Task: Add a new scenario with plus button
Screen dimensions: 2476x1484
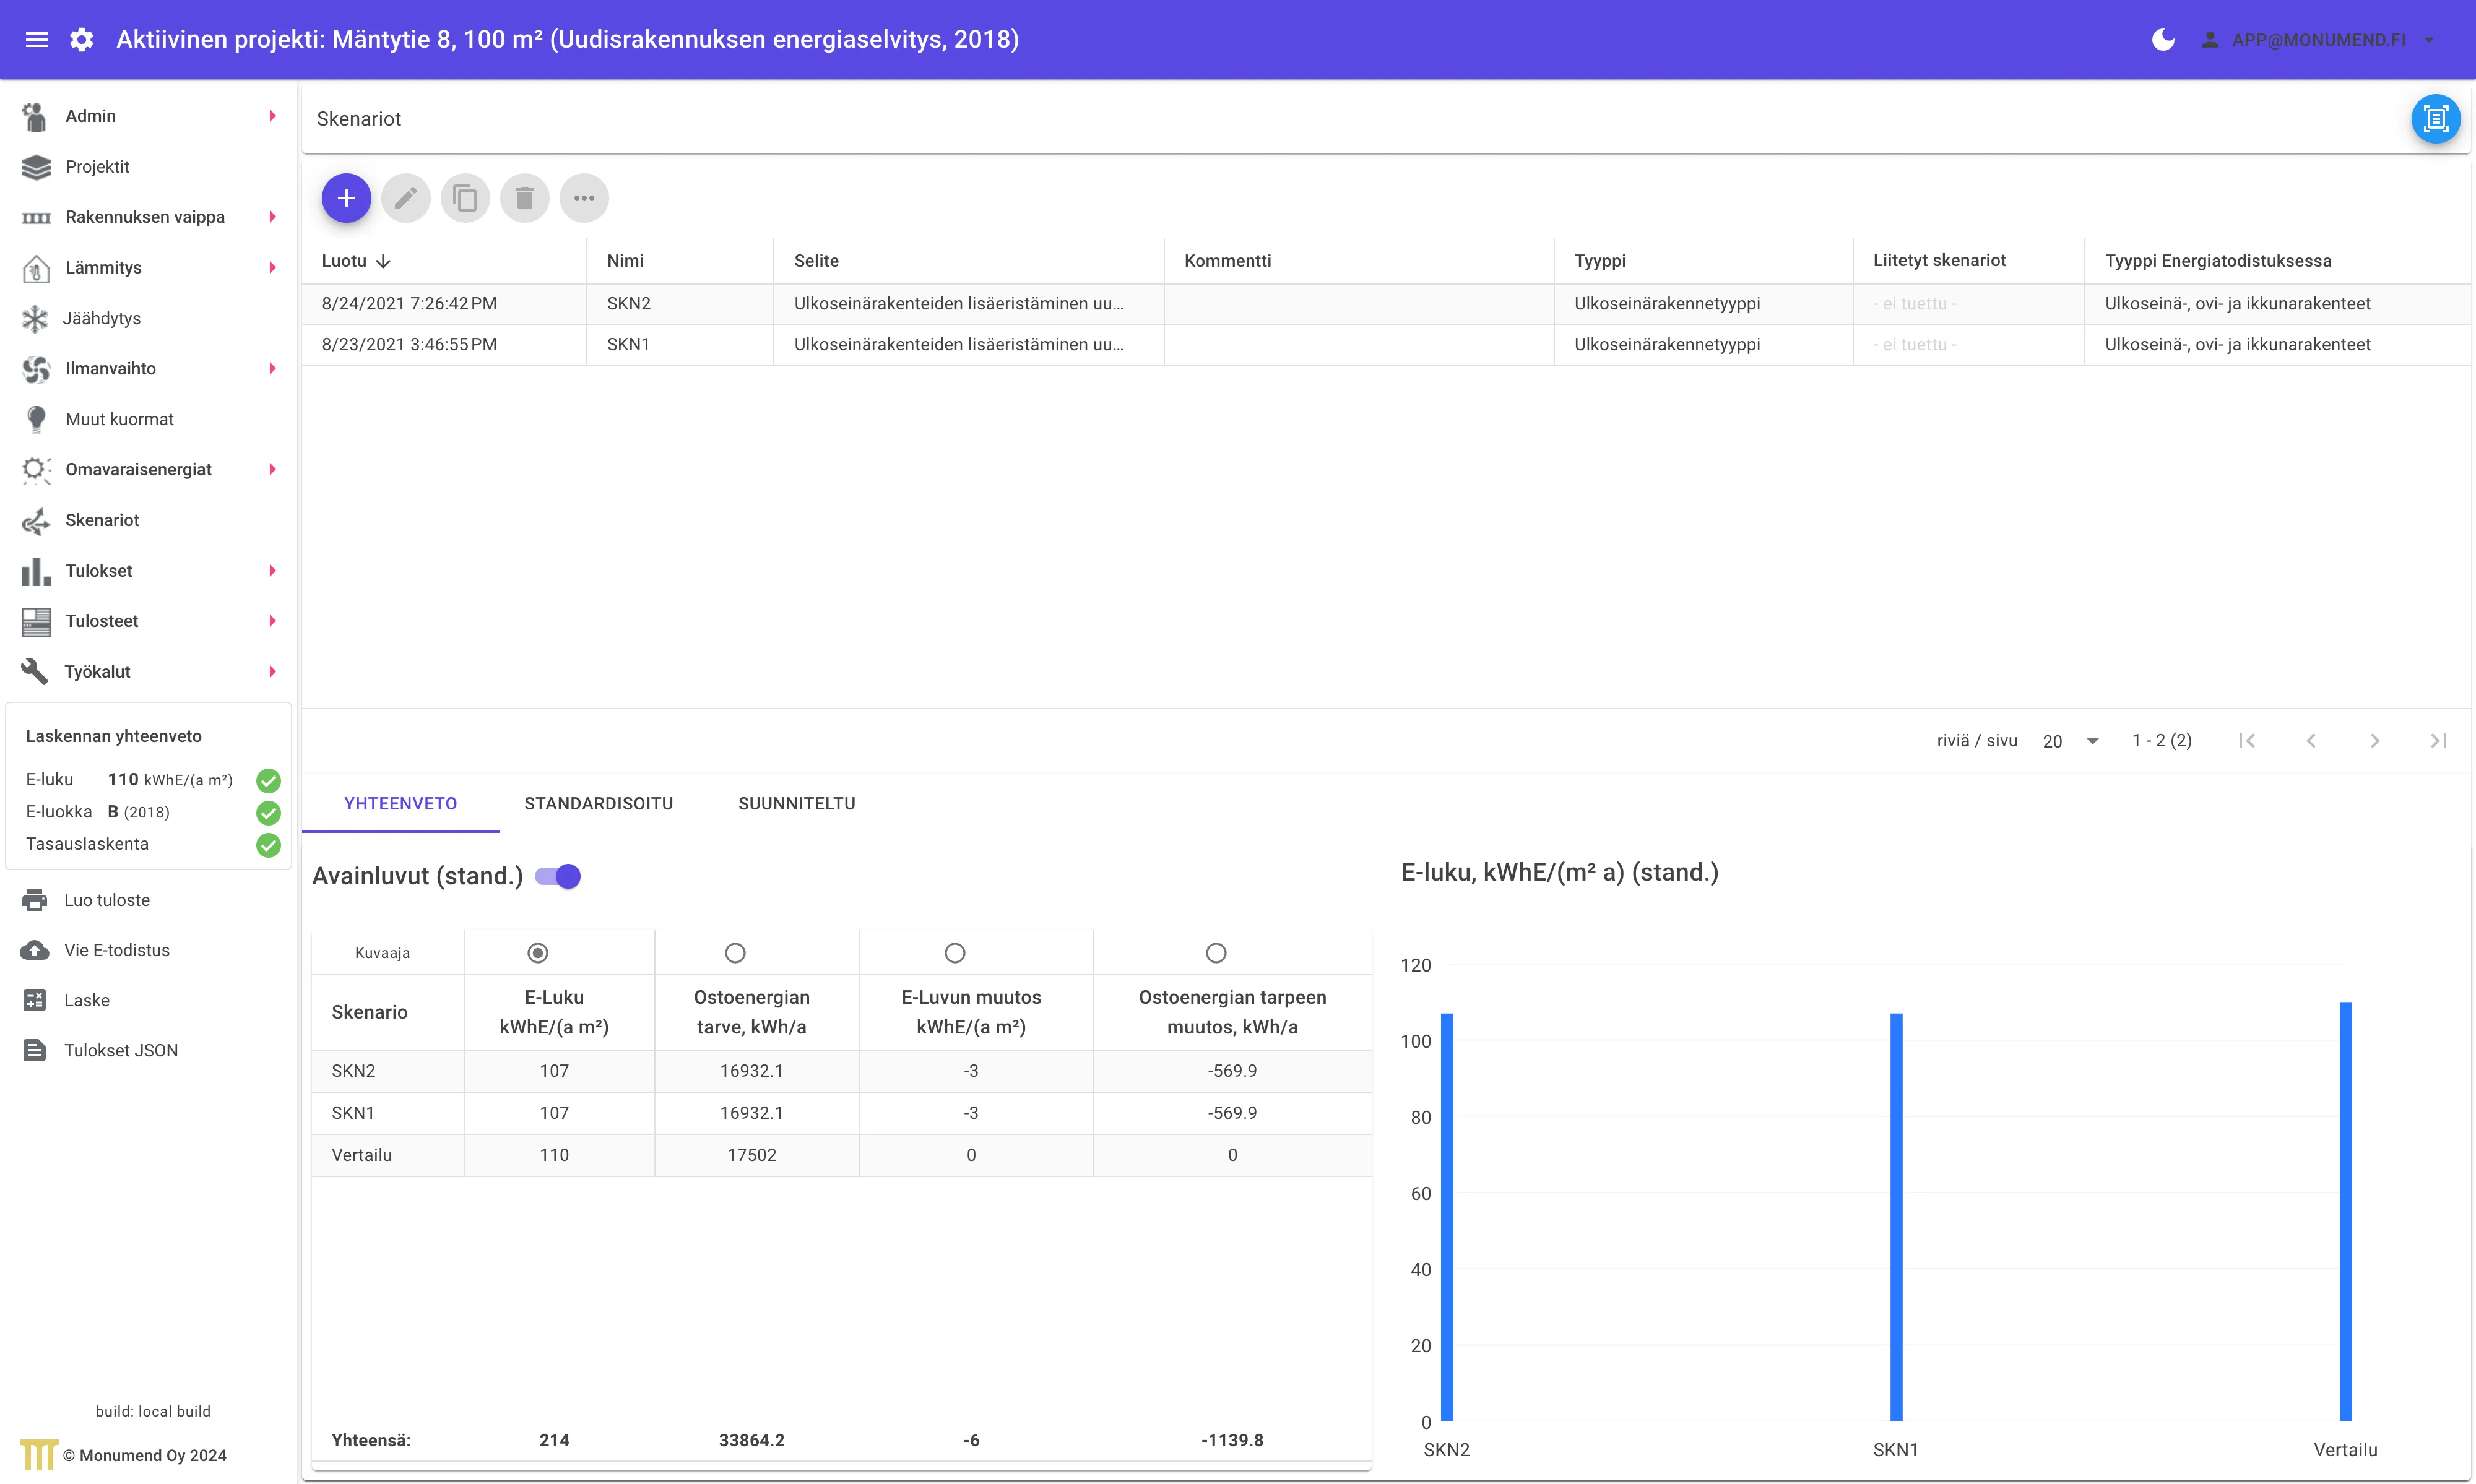Action: pos(346,198)
